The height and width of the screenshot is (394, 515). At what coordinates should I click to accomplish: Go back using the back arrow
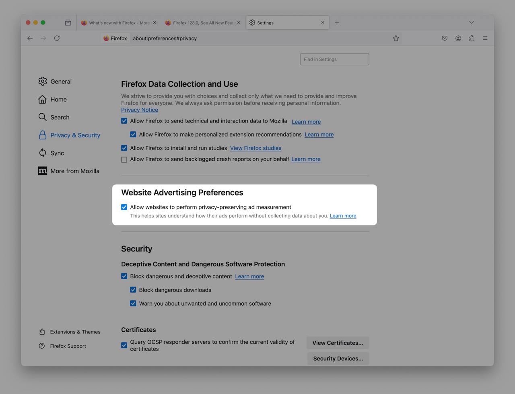click(x=30, y=38)
